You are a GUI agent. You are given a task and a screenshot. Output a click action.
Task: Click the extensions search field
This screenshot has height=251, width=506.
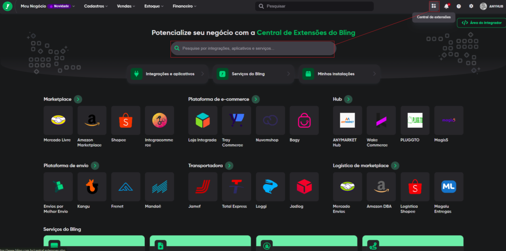point(253,48)
